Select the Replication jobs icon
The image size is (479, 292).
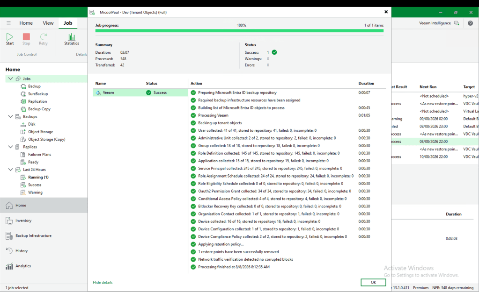coord(23,101)
